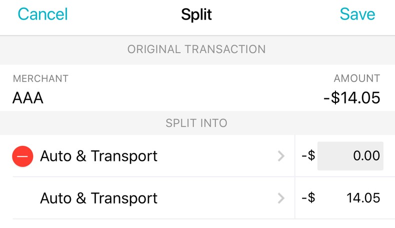Select the first Auto & Transport category label
The image size is (395, 228).
click(x=98, y=156)
